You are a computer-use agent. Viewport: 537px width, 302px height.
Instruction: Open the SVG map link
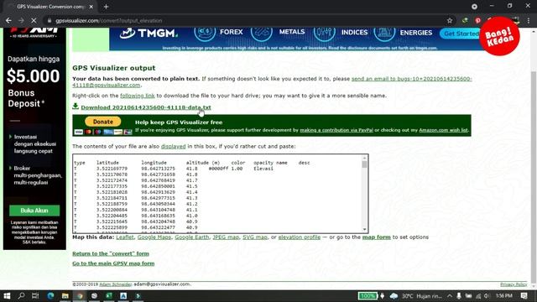[x=255, y=237]
